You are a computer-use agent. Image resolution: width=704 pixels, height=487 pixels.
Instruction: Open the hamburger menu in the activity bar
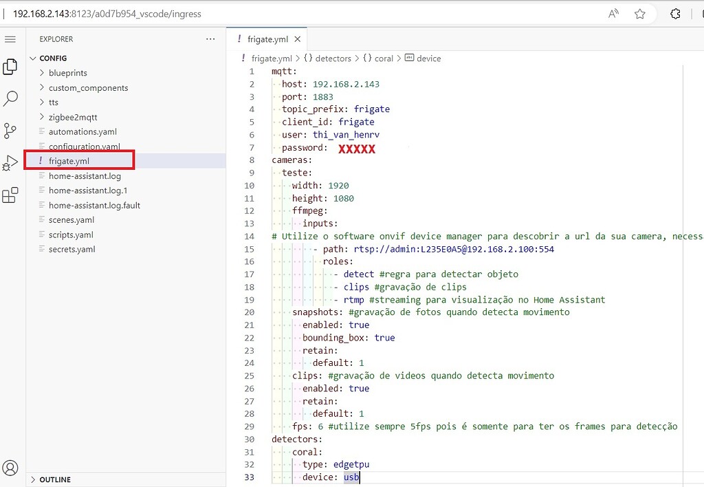(x=10, y=39)
